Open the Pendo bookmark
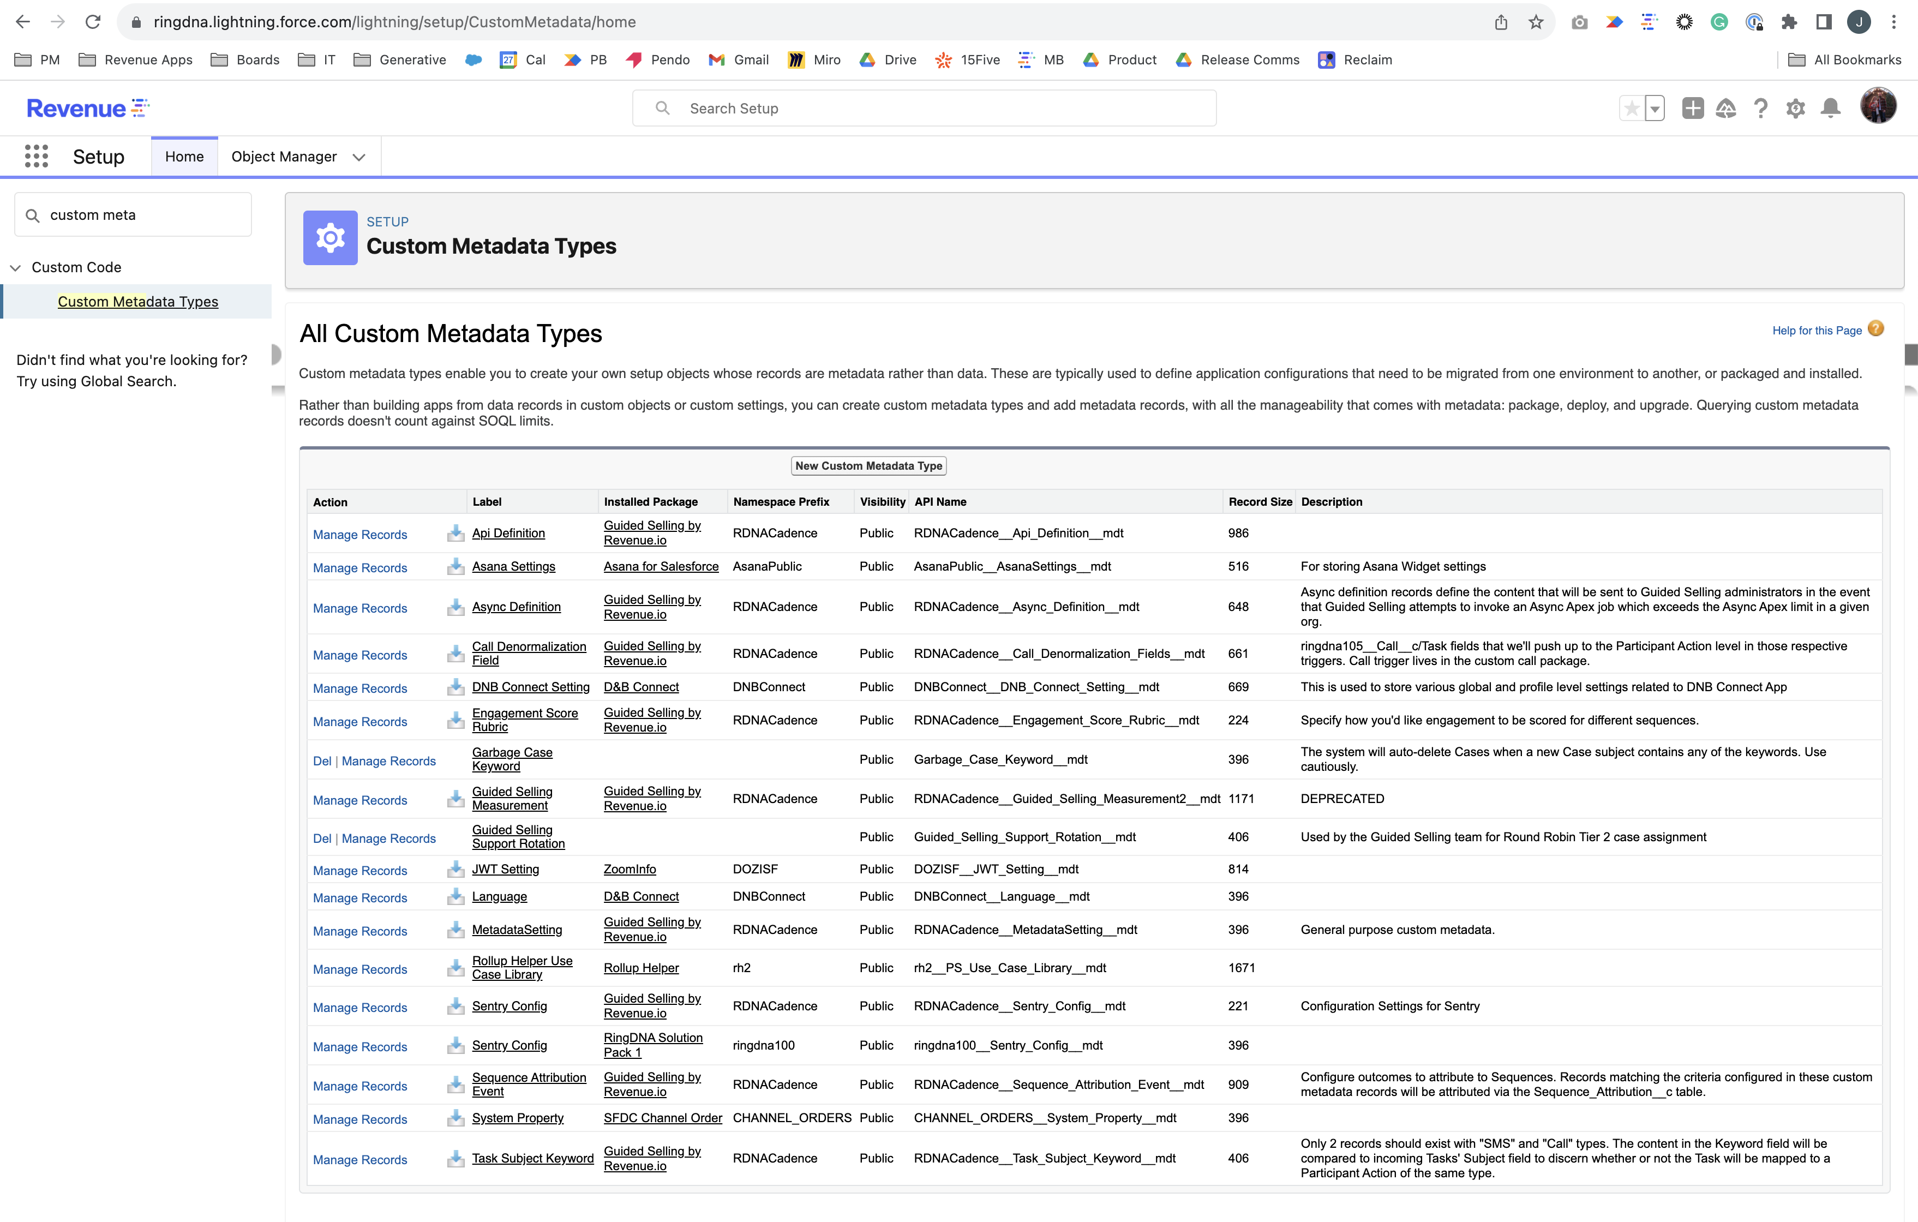This screenshot has height=1222, width=1918. click(x=658, y=60)
